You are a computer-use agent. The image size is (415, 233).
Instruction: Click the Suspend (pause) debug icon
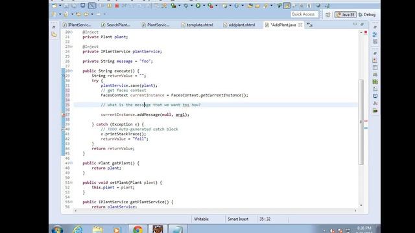click(x=110, y=6)
